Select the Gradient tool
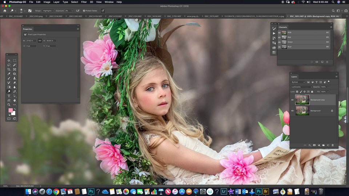349x196 pixels. (x=9, y=87)
